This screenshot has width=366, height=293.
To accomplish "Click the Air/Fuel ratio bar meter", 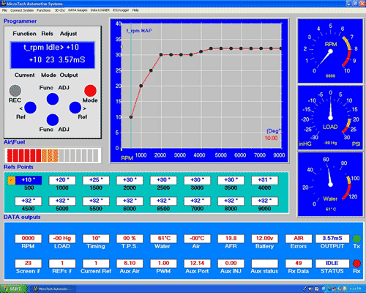I will (53, 155).
